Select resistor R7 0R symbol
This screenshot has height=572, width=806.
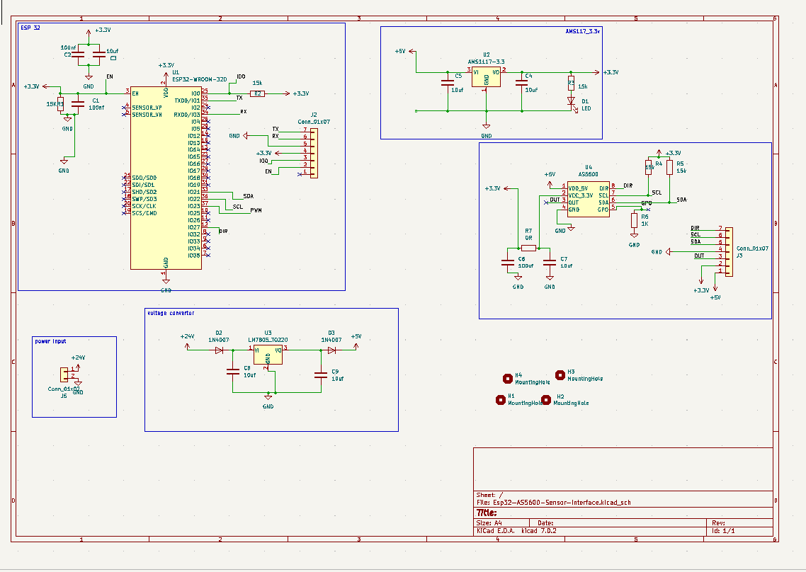coord(528,248)
